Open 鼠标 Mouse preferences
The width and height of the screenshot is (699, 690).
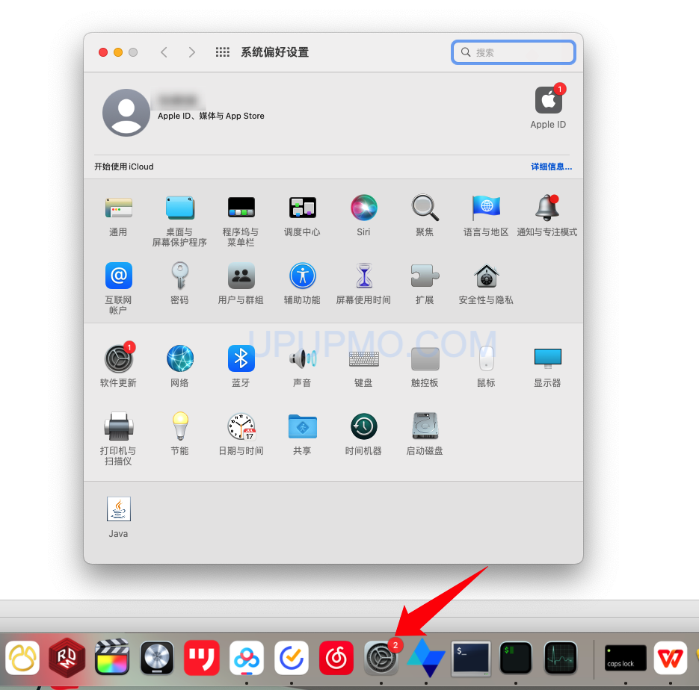[486, 358]
